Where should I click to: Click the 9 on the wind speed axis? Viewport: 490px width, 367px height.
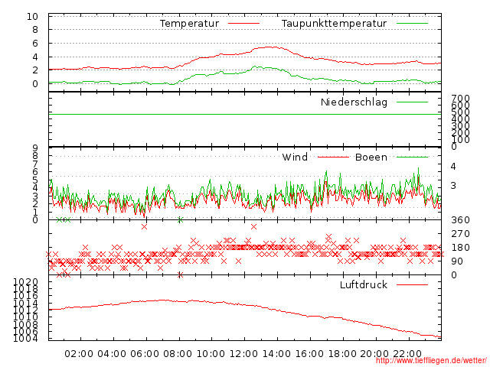[35, 148]
